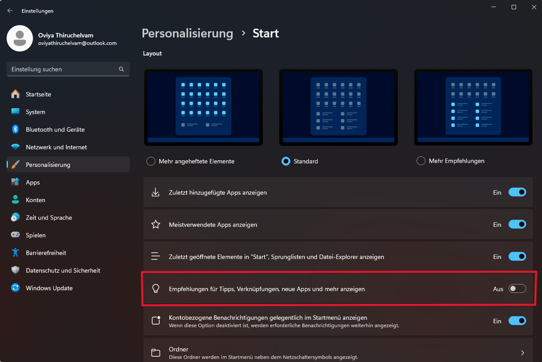The image size is (542, 362).
Task: Go to the Spielen section
Action: pos(68,235)
